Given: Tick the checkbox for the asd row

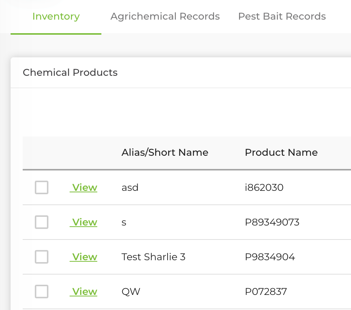Looking at the screenshot, I should (42, 187).
